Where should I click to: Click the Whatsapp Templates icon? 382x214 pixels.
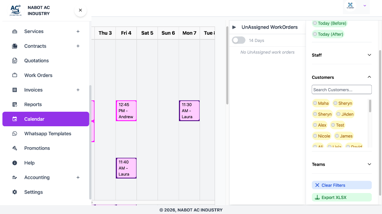(15, 134)
